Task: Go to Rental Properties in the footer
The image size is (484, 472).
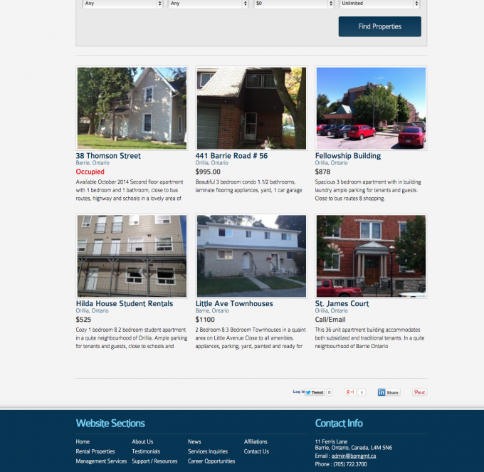Action: point(95,451)
